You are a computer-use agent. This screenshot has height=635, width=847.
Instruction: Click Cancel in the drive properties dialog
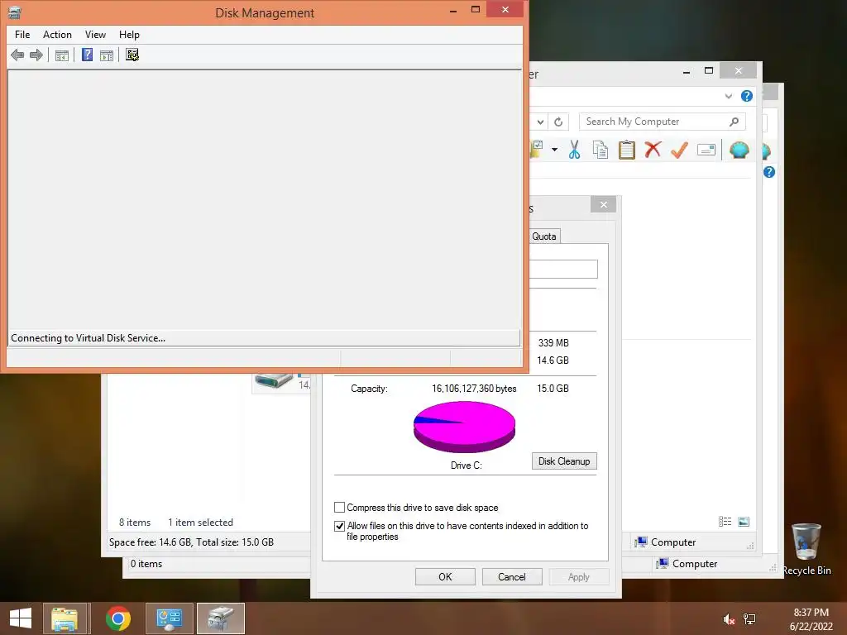click(x=511, y=576)
